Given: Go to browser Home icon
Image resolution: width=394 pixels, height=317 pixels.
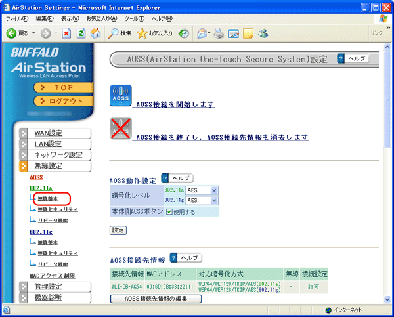Looking at the screenshot, I should (x=96, y=33).
